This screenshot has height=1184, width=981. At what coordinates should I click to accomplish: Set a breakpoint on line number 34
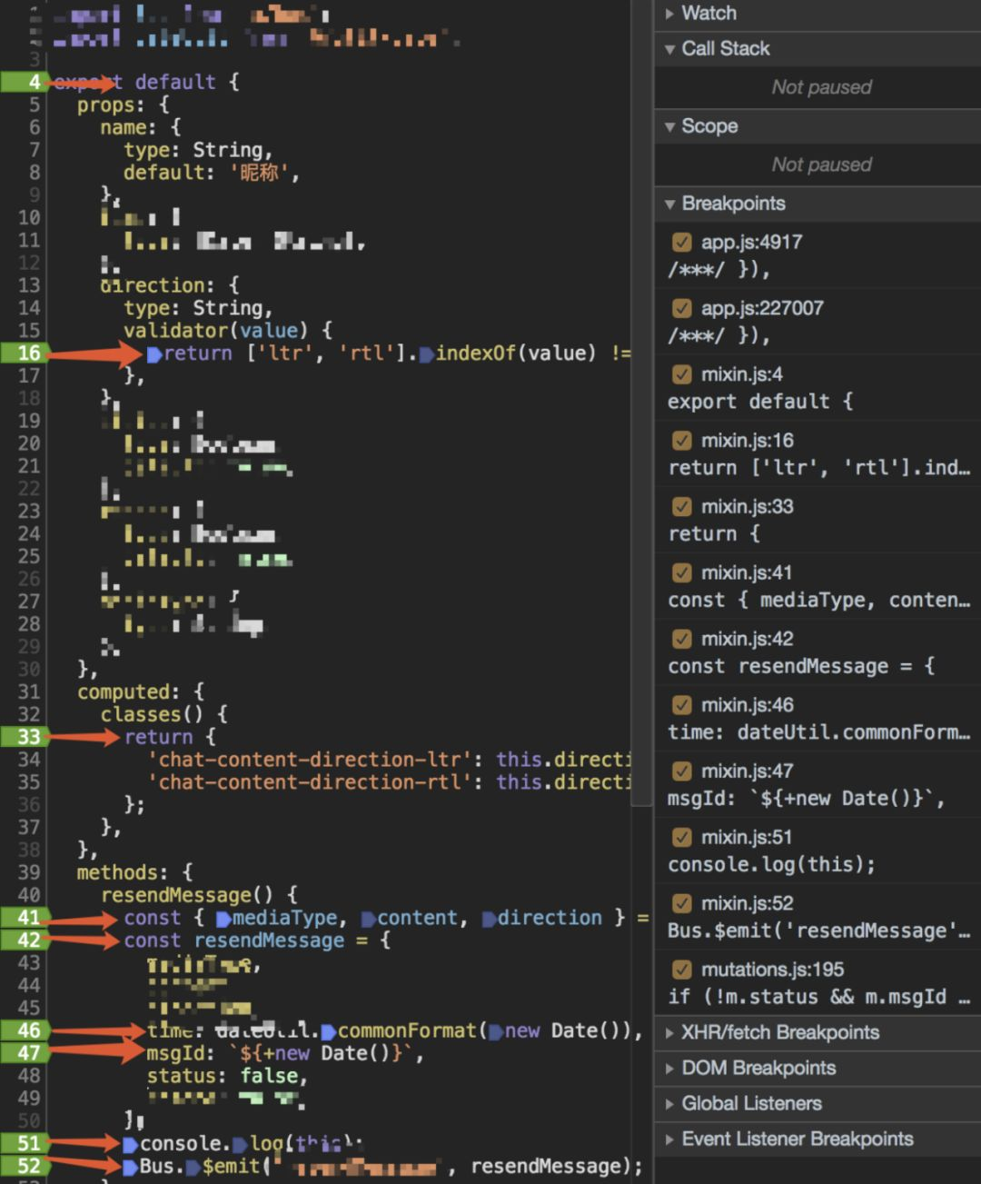(29, 760)
